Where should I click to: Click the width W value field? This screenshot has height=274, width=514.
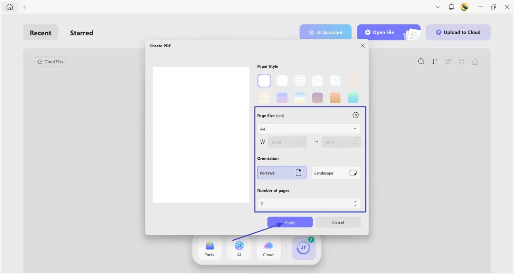[x=287, y=142]
